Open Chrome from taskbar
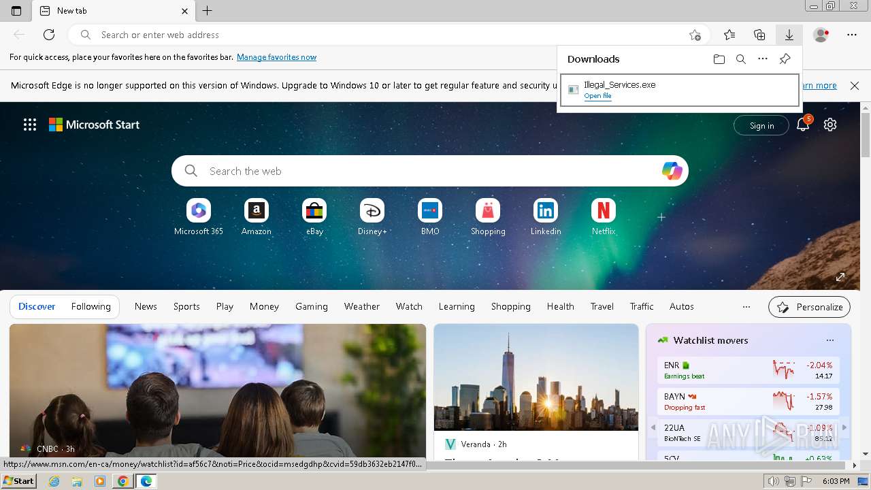 pyautogui.click(x=123, y=481)
